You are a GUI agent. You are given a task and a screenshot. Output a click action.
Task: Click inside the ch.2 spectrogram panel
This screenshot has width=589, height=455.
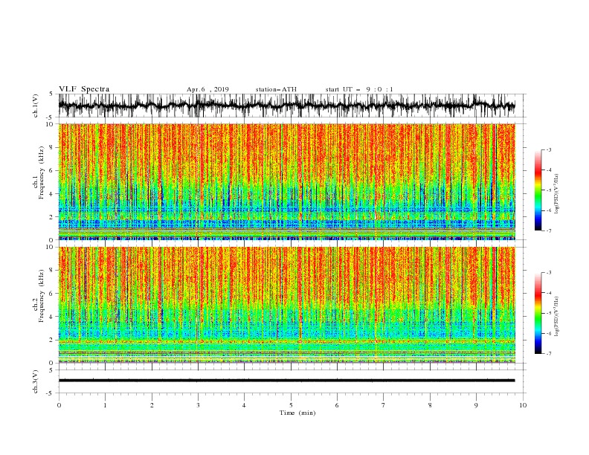(286, 305)
